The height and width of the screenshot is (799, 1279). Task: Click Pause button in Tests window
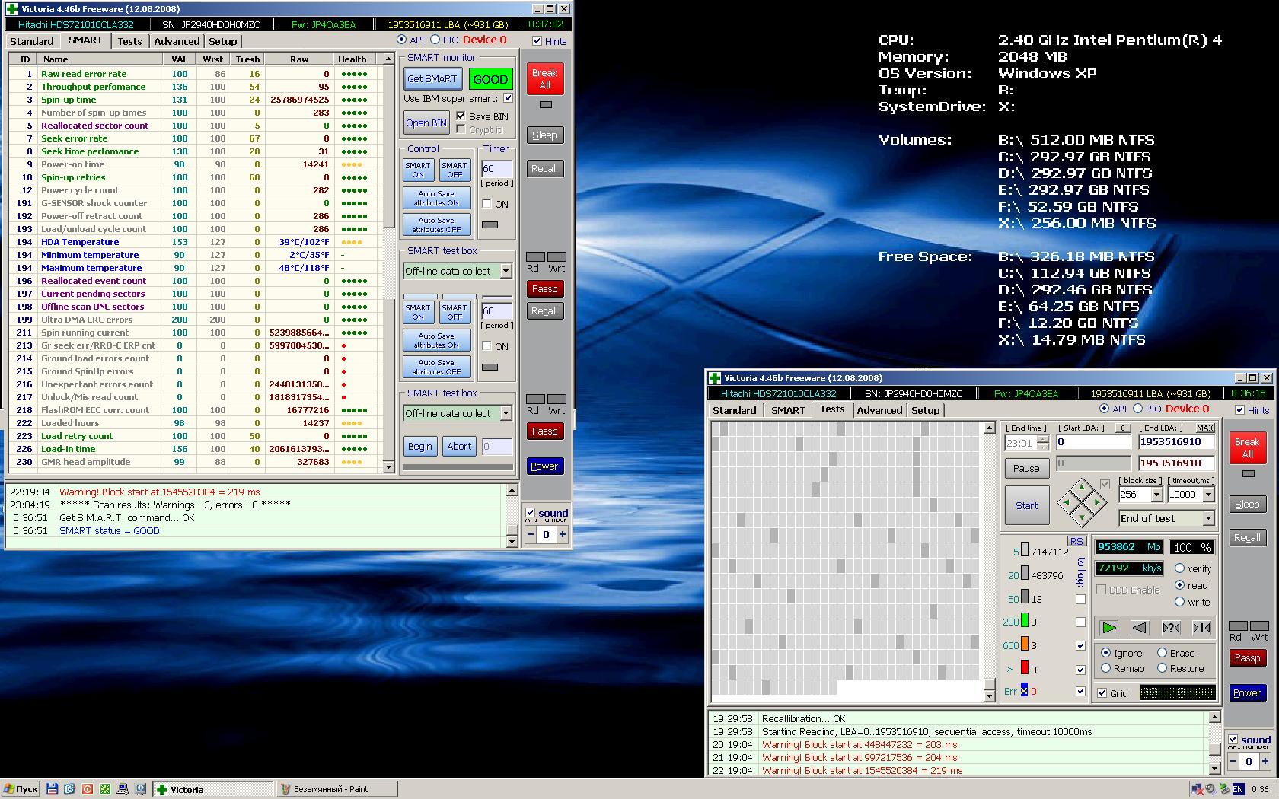pyautogui.click(x=1025, y=468)
